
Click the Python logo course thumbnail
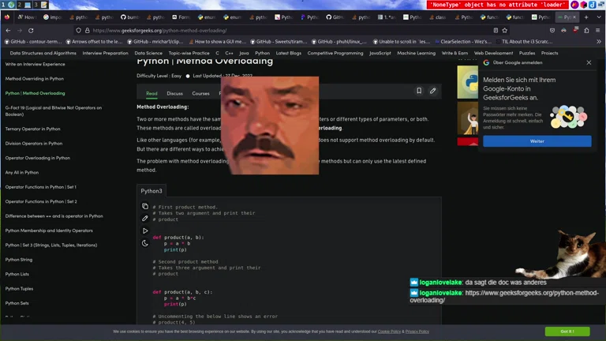[x=468, y=82]
